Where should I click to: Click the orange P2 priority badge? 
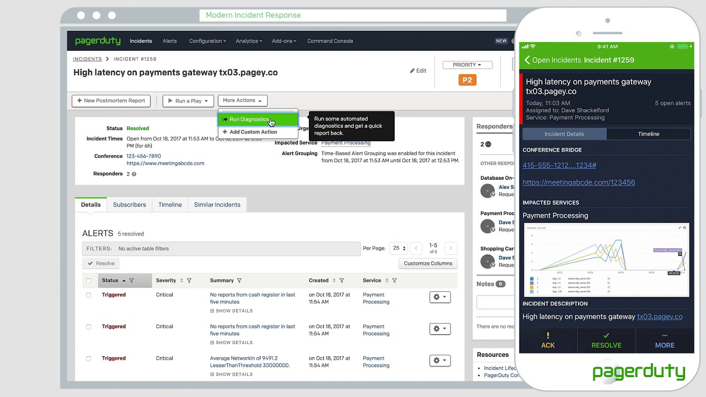coord(467,80)
